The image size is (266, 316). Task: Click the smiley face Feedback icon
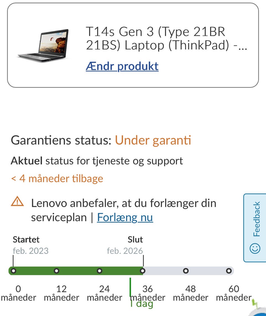pos(255,248)
